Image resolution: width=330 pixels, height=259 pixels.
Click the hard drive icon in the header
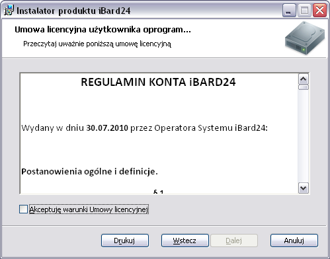[305, 38]
